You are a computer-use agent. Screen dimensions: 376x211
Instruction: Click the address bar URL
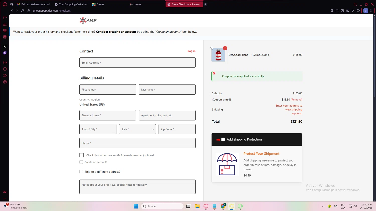(51, 11)
